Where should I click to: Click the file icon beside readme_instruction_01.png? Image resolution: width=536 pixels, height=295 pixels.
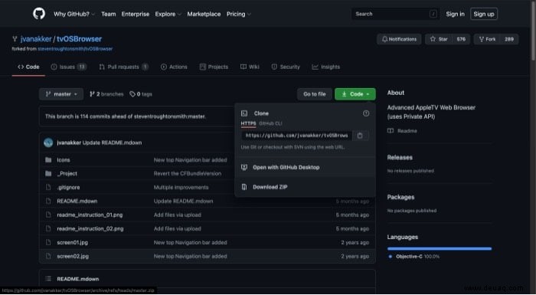48,215
